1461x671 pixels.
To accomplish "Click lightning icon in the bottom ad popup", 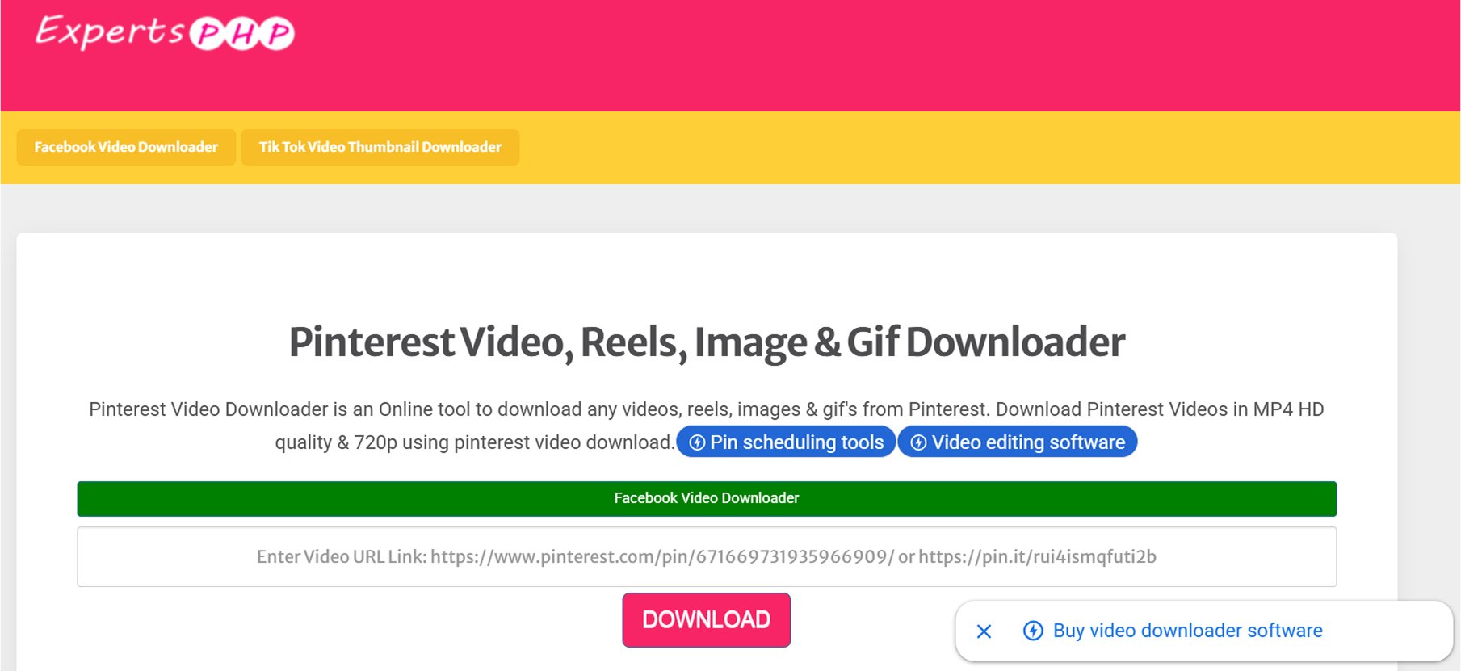I will [1033, 631].
